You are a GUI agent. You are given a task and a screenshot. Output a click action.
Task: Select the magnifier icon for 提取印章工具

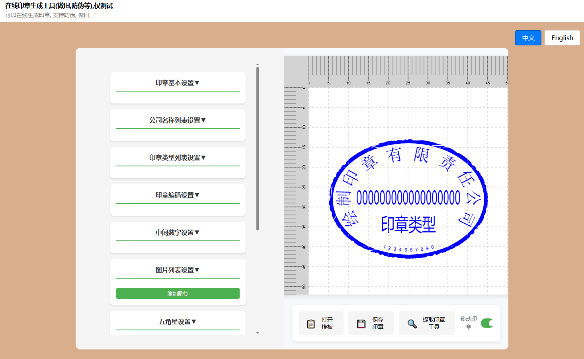click(x=412, y=323)
